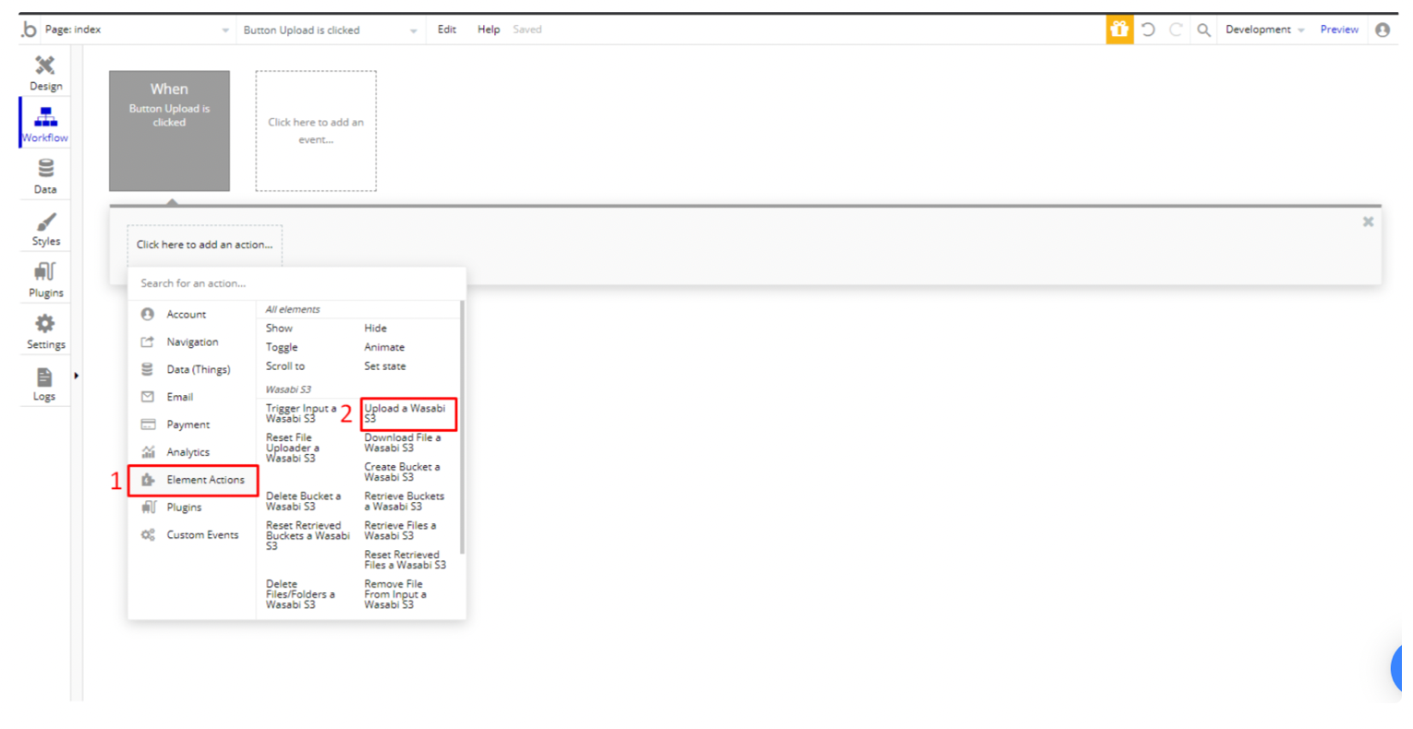
Task: Open the user account avatar icon
Action: (1383, 30)
